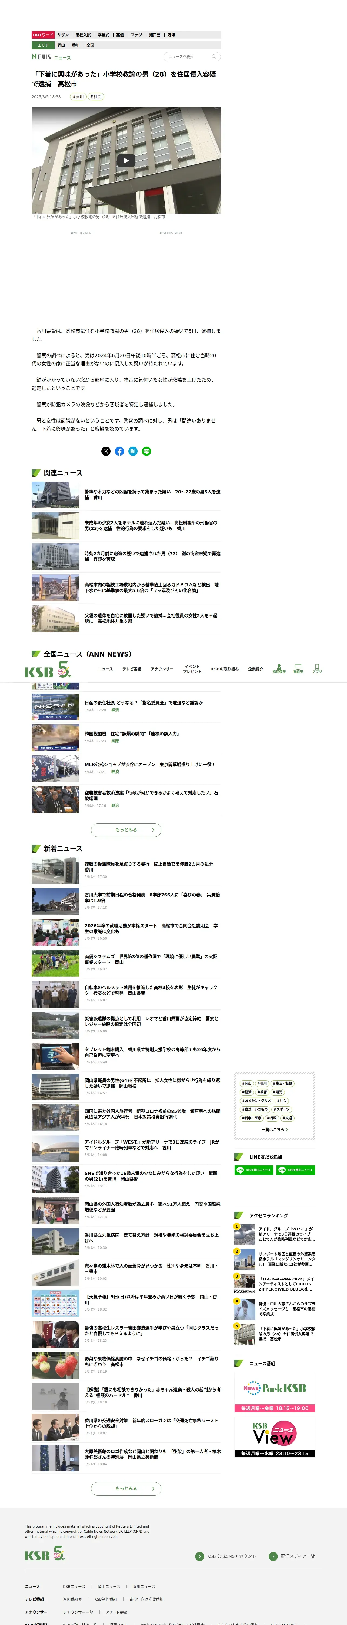This screenshot has width=347, height=1625.
Task: Choose 全国 in the エリア bar
Action: 90,45
